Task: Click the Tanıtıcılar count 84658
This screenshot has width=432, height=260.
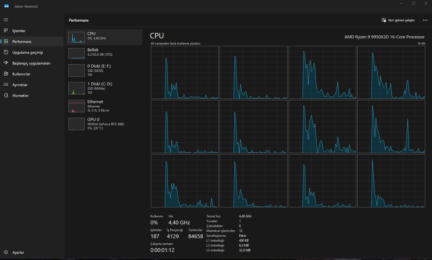Action: 196,237
